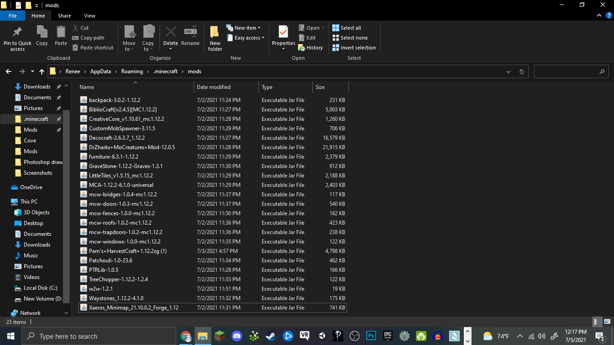Open Discord from the taskbar
The height and width of the screenshot is (345, 614).
click(236, 336)
